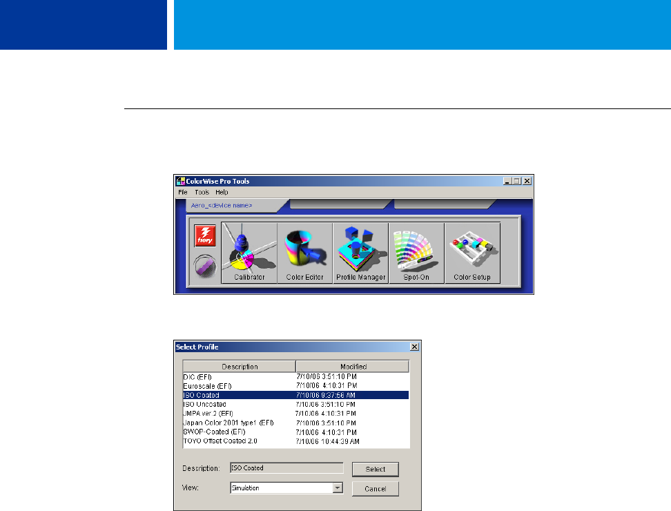Open the Calibrator tool

point(249,253)
